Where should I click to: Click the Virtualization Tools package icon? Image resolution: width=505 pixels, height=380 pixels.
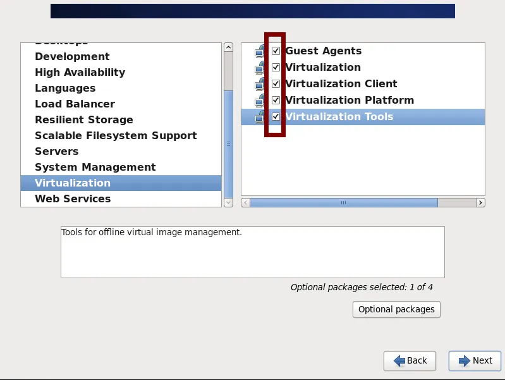259,117
